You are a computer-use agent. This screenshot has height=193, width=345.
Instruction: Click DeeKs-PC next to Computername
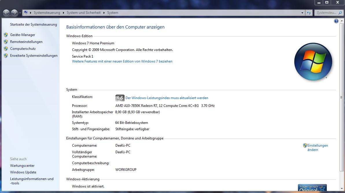point(123,145)
